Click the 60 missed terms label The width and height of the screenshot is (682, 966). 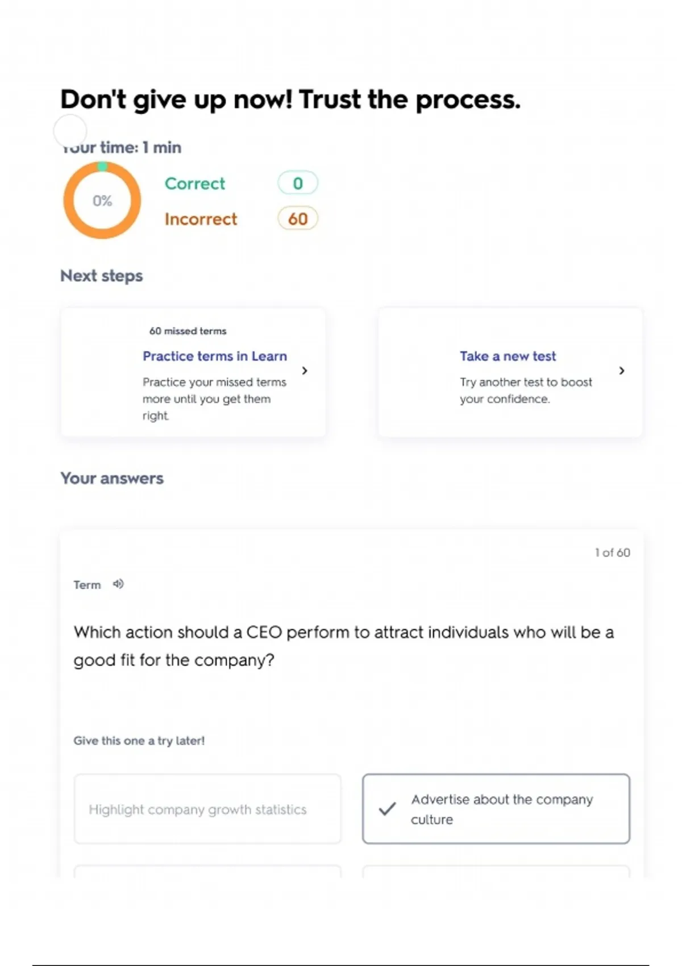click(x=188, y=331)
